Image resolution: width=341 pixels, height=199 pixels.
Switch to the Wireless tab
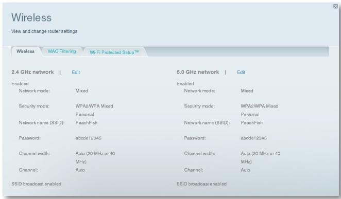click(25, 51)
